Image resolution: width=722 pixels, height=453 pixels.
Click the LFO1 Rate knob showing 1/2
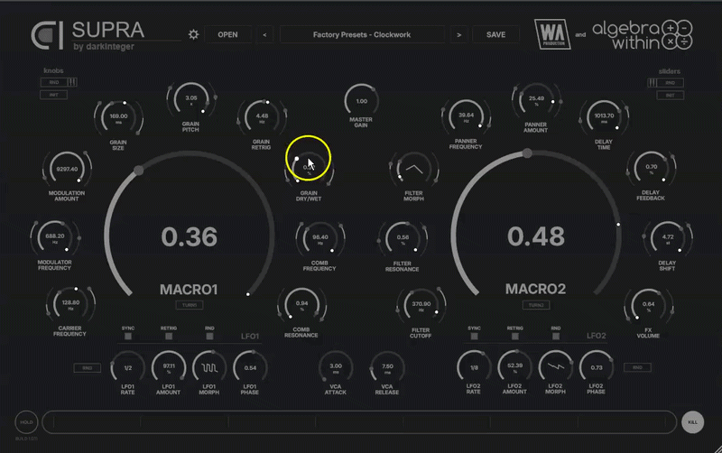[x=127, y=368]
